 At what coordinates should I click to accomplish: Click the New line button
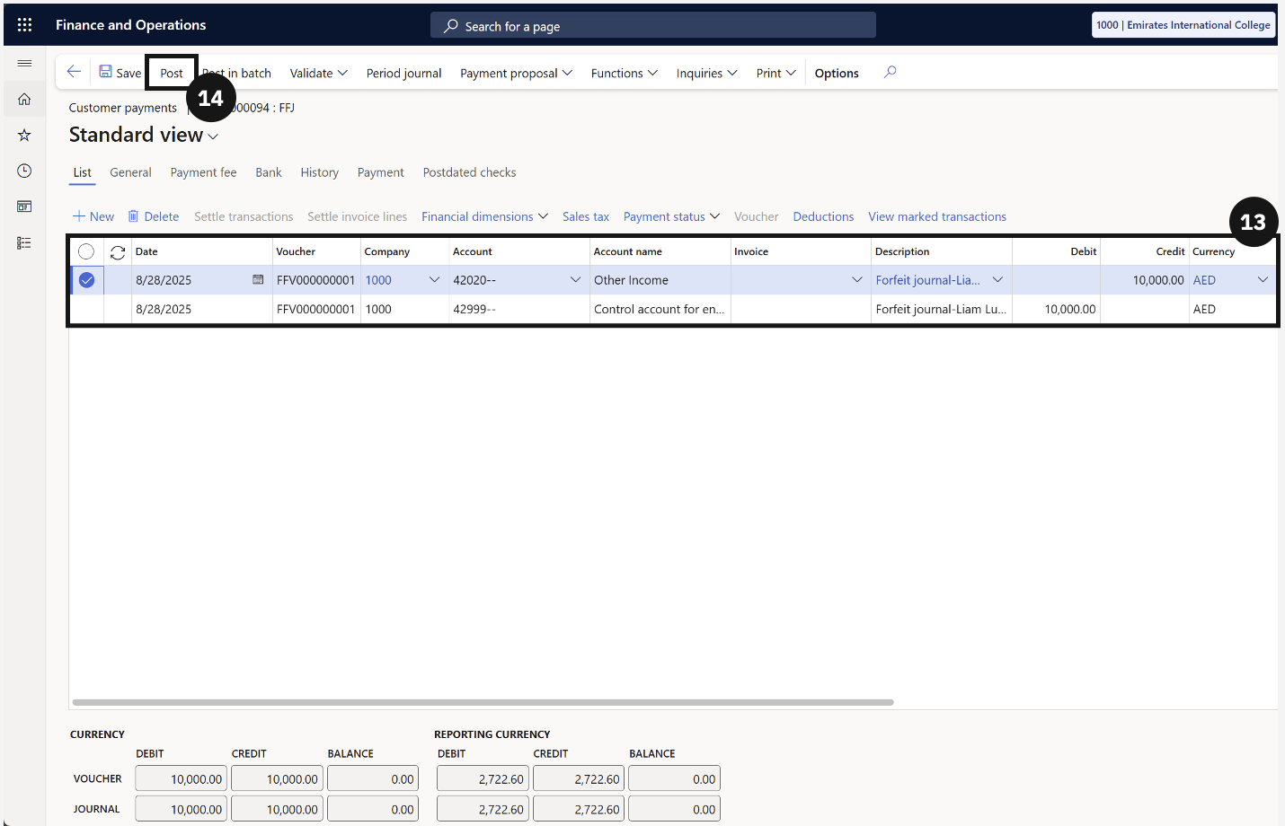click(93, 216)
